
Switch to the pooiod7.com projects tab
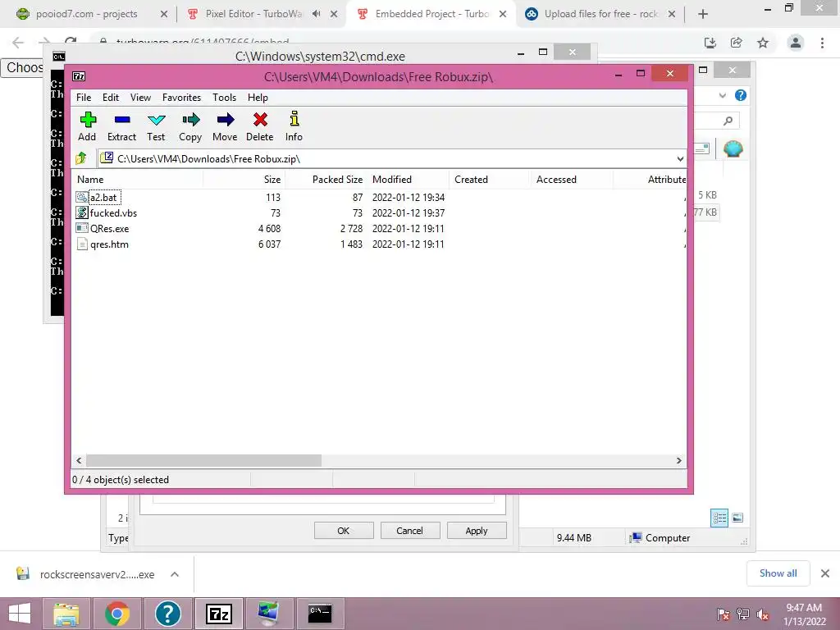pos(91,14)
